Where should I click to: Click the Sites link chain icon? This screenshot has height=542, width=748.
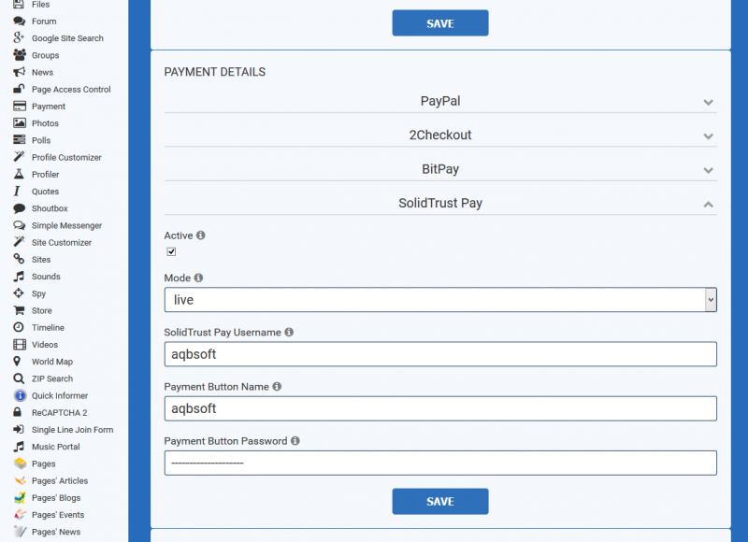(x=19, y=259)
